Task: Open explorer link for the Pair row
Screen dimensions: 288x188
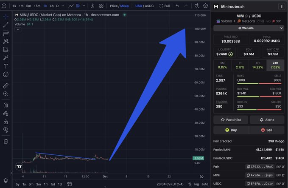Action: tap(280, 167)
